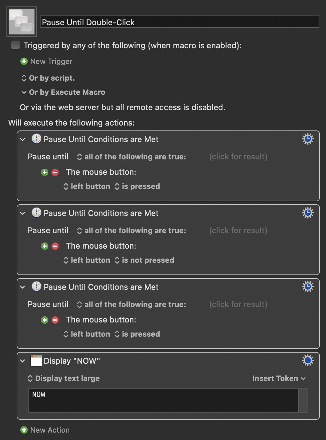The image size is (326, 440).
Task: Collapse the Display "NOW" action
Action: (22, 361)
